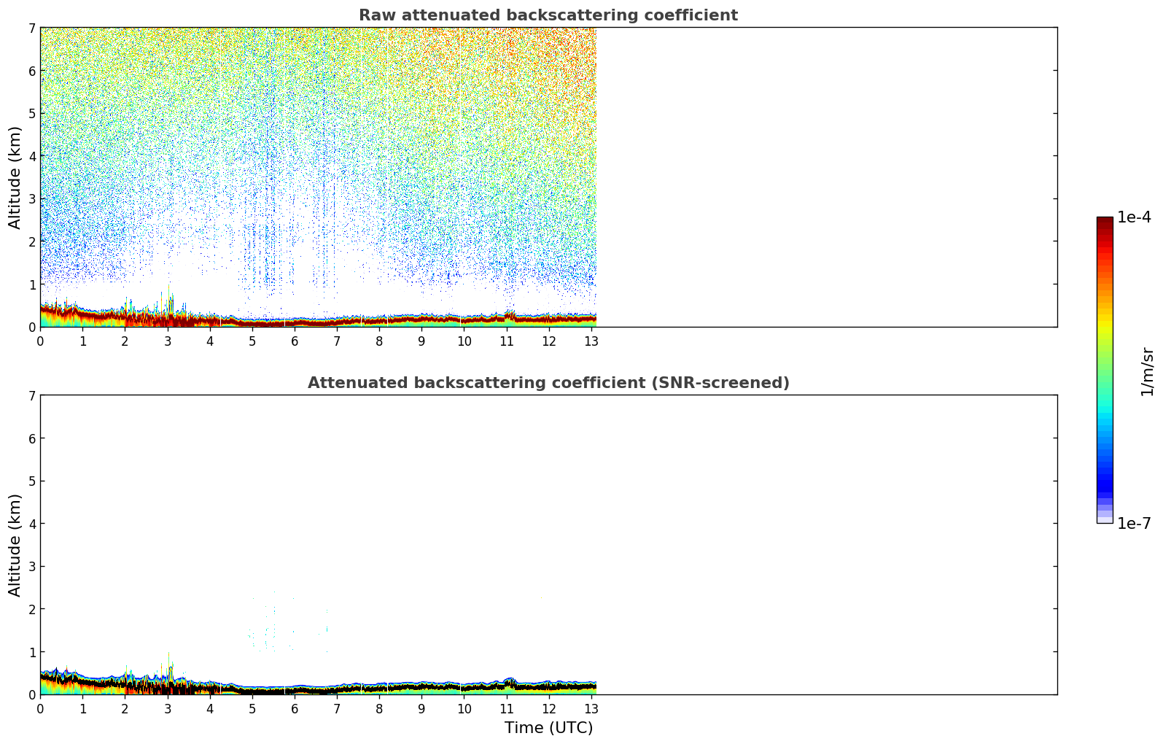Select the "1e-7" colorbar minimum label

[1134, 524]
